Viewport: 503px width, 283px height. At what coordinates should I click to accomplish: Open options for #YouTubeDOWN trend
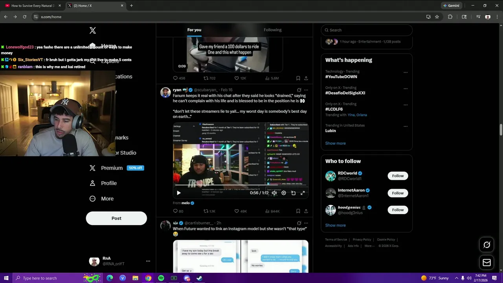pos(406,72)
